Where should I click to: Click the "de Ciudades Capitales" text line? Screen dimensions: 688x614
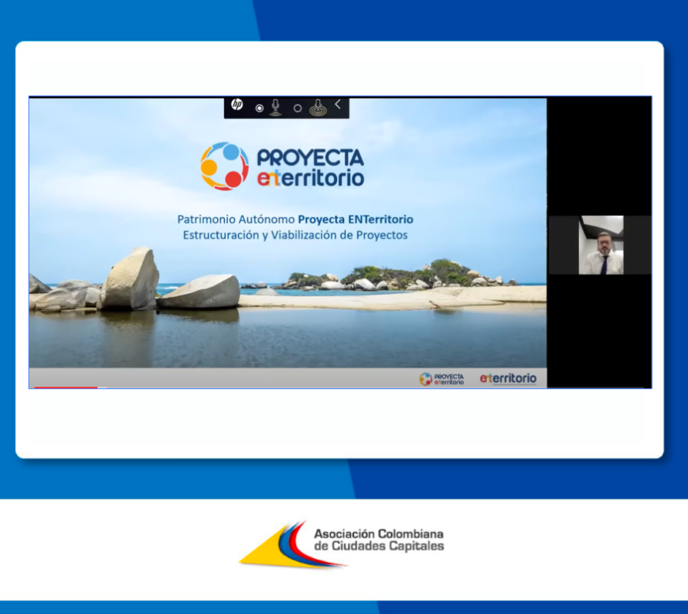[379, 546]
